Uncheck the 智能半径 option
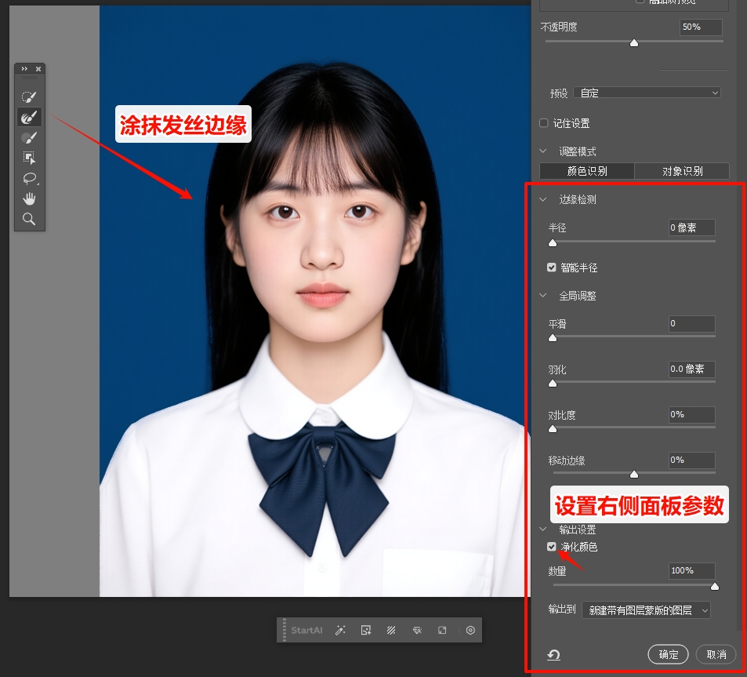 552,267
